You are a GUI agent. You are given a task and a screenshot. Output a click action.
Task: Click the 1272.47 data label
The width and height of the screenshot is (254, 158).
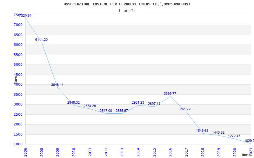[234, 136]
